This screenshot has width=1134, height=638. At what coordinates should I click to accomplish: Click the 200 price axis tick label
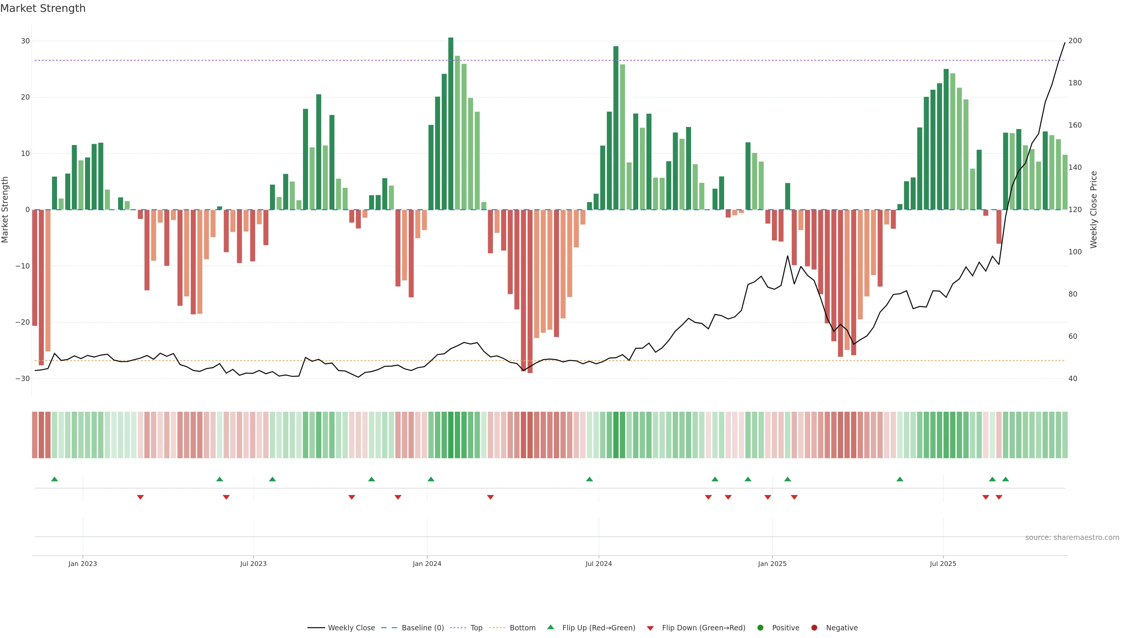(1075, 40)
